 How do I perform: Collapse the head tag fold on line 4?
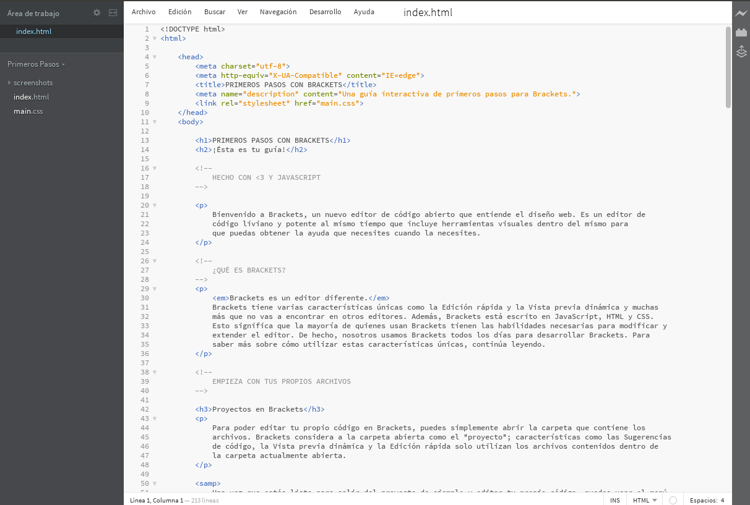[155, 57]
